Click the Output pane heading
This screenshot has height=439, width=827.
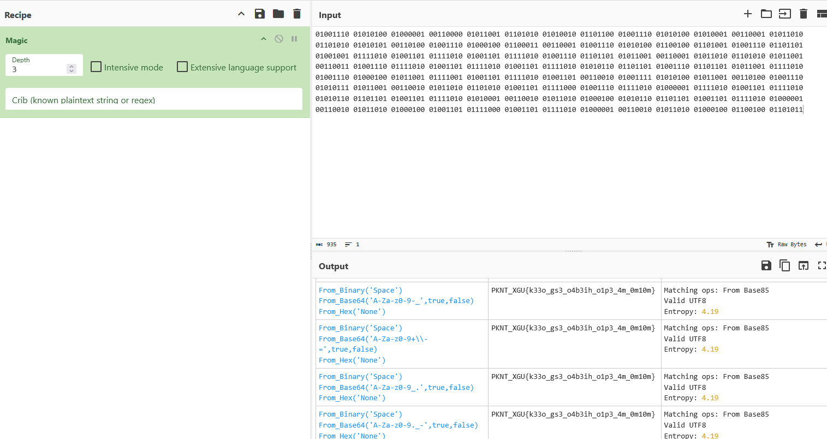pos(334,266)
